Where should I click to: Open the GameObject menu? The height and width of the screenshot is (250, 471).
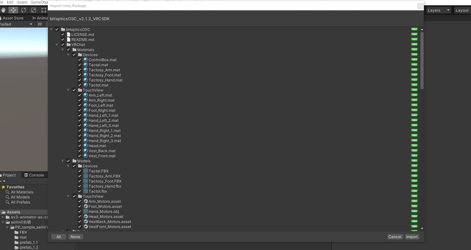(39, 2)
